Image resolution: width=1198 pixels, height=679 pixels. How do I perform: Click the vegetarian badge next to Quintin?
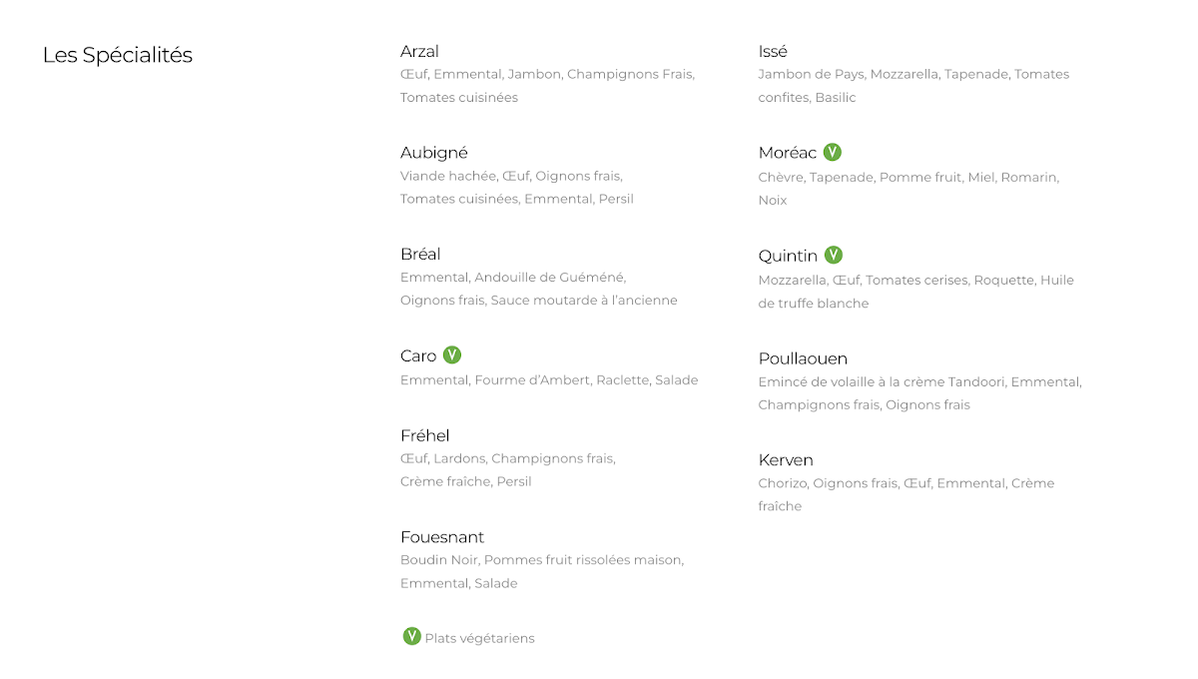click(834, 256)
